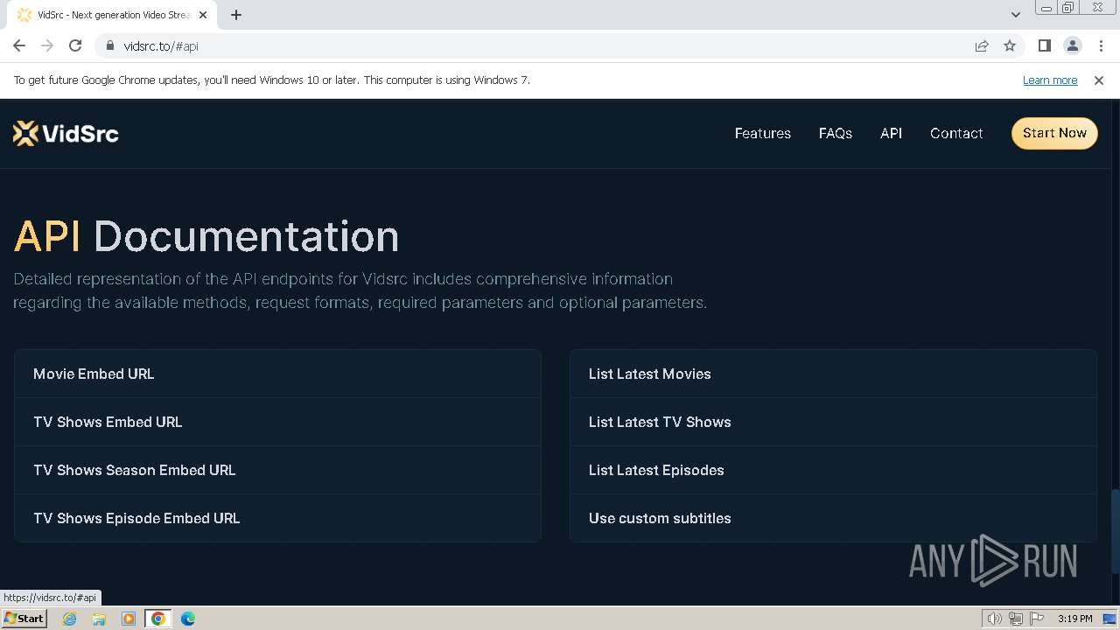Viewport: 1120px width, 630px height.
Task: Expand TV Shows Season Embed URL
Action: pyautogui.click(x=277, y=470)
